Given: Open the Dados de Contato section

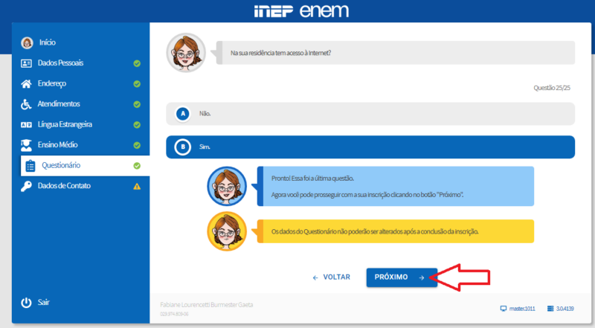Looking at the screenshot, I should 64,186.
